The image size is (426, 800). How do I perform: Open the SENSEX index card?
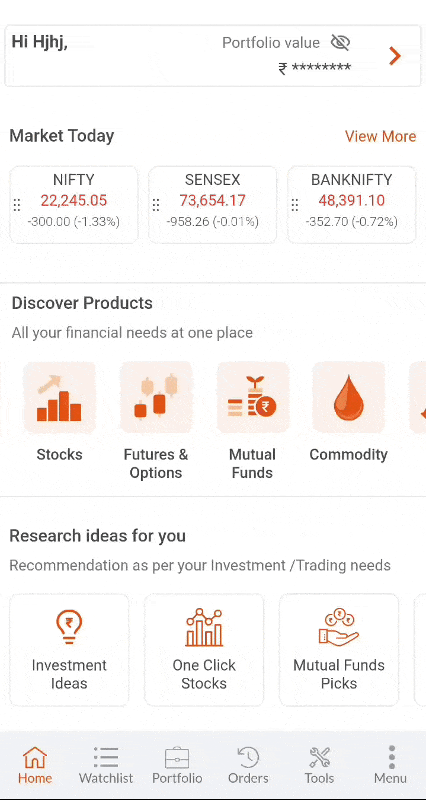(213, 202)
